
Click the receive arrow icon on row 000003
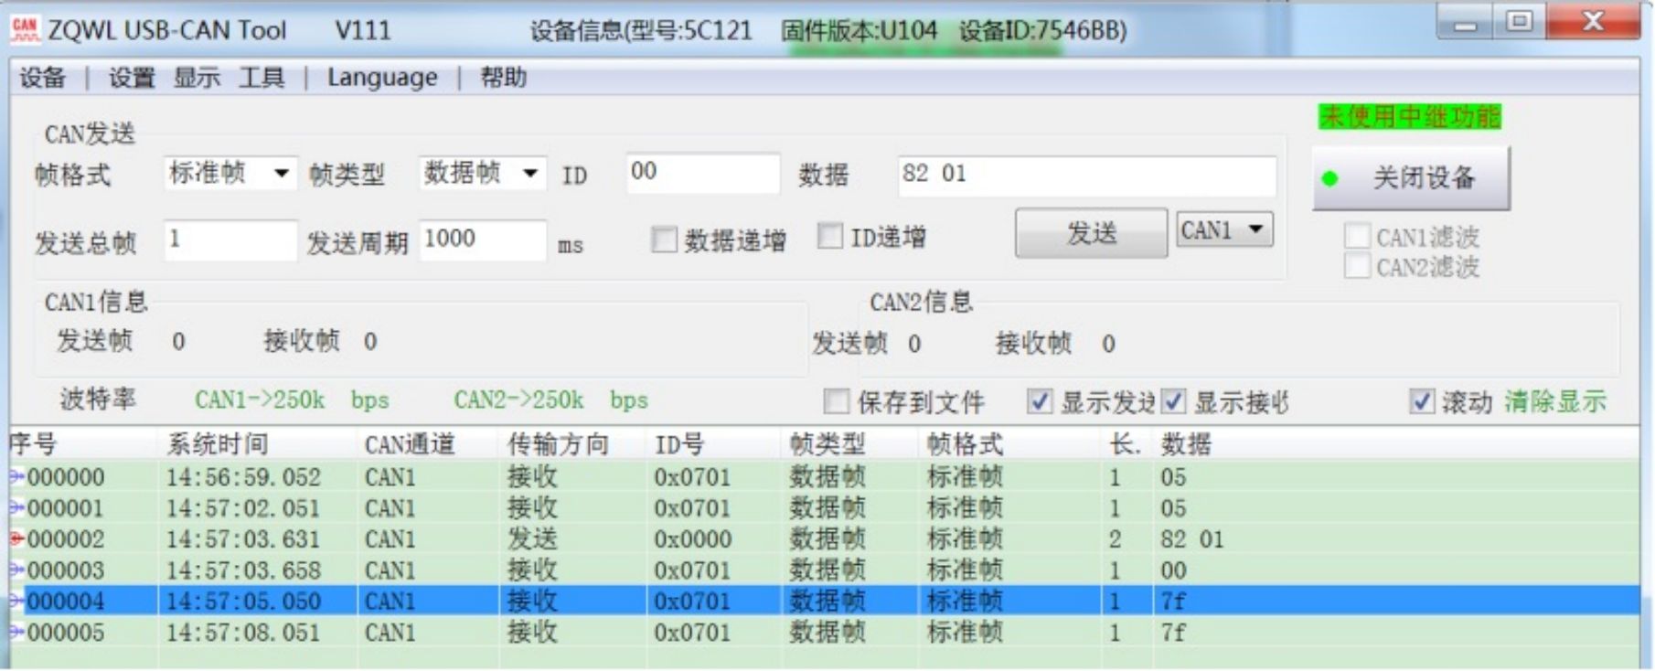click(16, 570)
